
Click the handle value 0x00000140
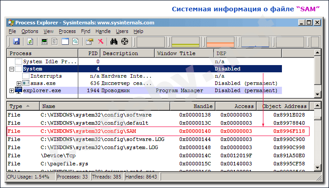(x=195, y=131)
